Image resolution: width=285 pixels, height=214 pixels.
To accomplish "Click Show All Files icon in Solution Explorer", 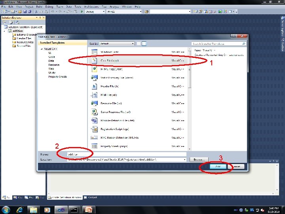I will click(x=11, y=22).
